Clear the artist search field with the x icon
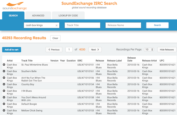This screenshot has height=115, width=177. (x=56, y=25)
